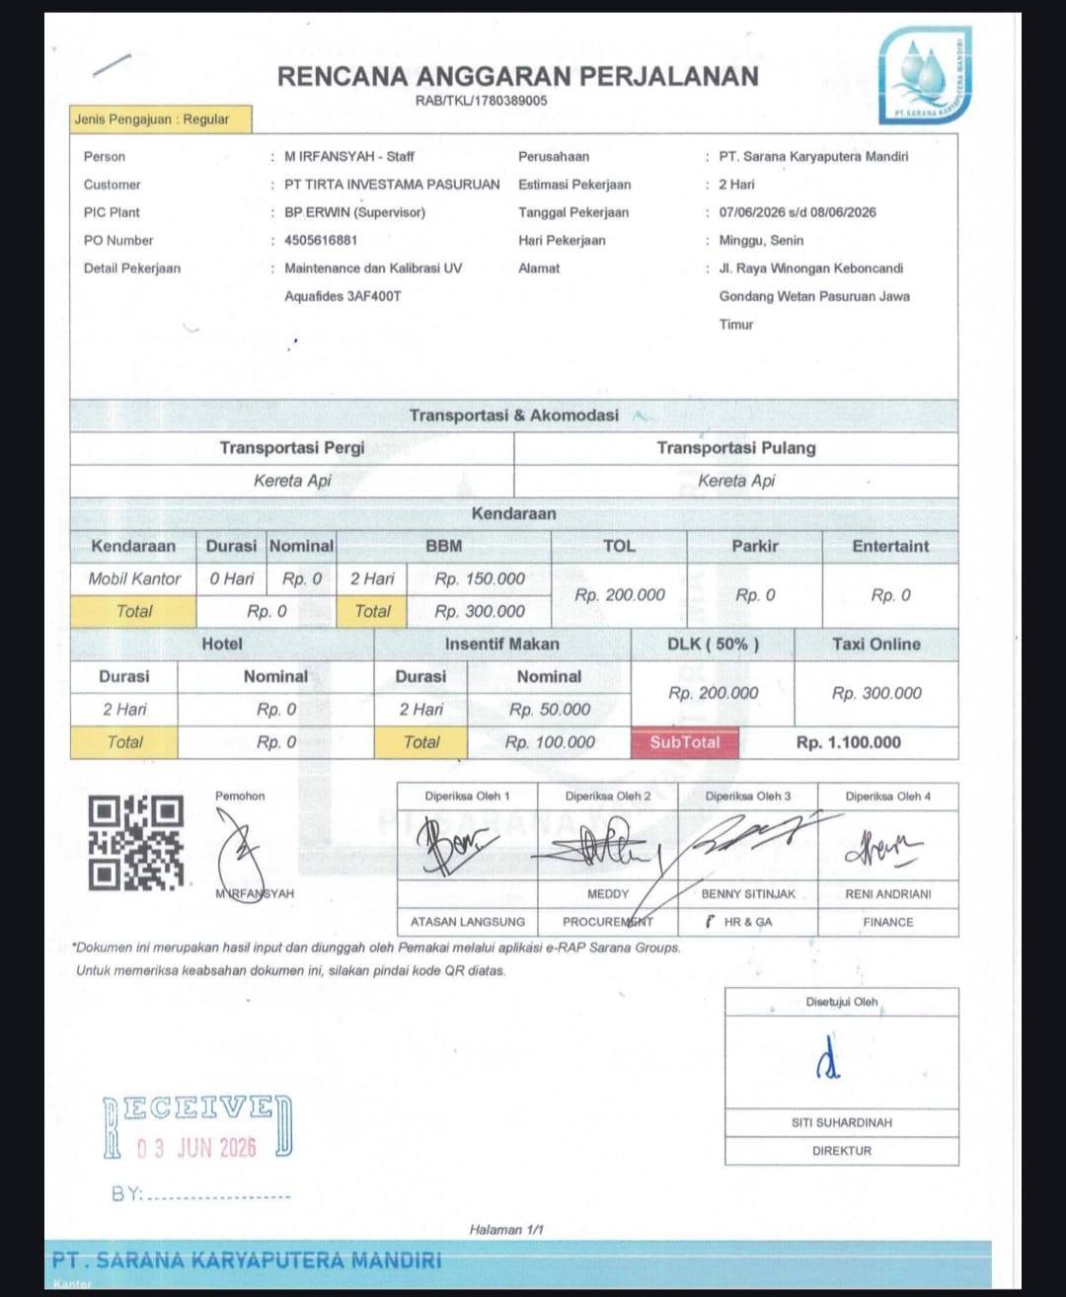Click work days 'Minggu, Senin'

click(x=761, y=240)
